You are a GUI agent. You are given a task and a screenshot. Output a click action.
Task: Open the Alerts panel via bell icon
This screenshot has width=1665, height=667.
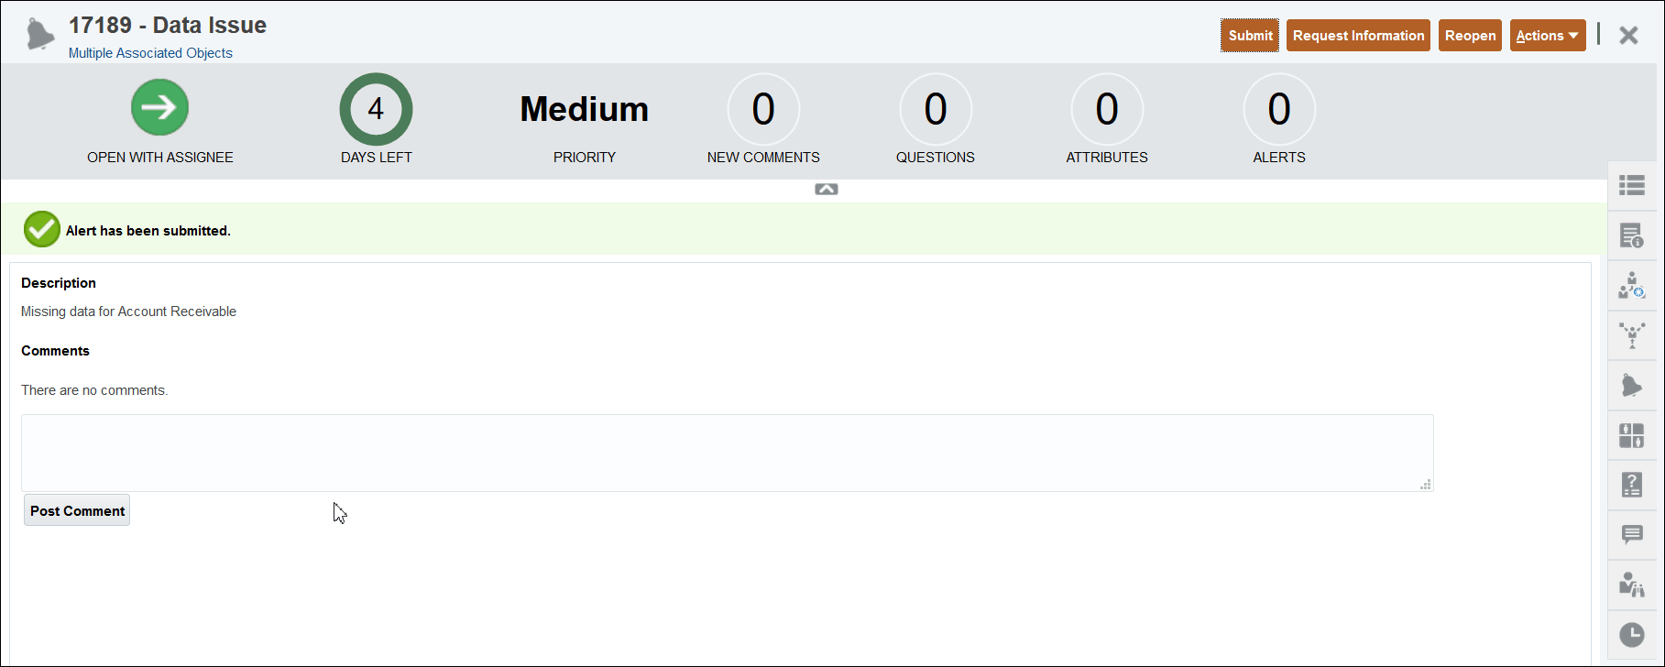tap(1634, 385)
